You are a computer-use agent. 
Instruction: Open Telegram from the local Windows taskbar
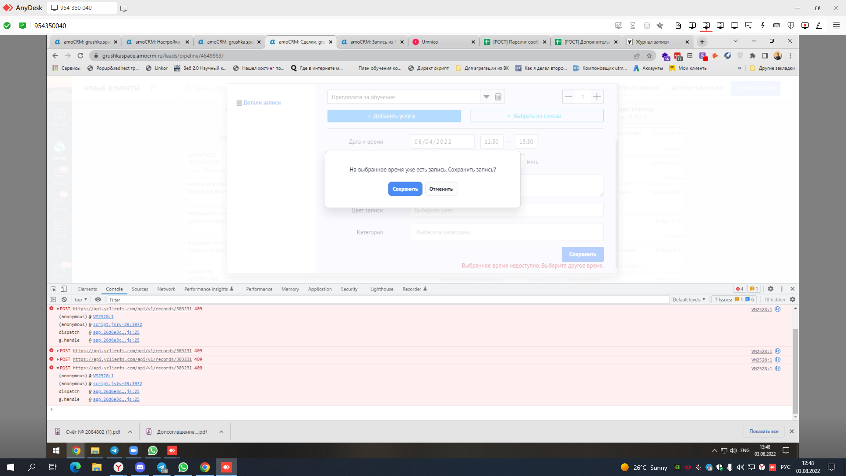point(162,467)
